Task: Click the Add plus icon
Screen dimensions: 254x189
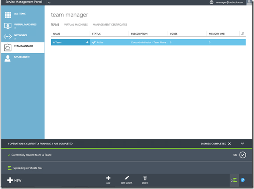Action: pyautogui.click(x=108, y=178)
